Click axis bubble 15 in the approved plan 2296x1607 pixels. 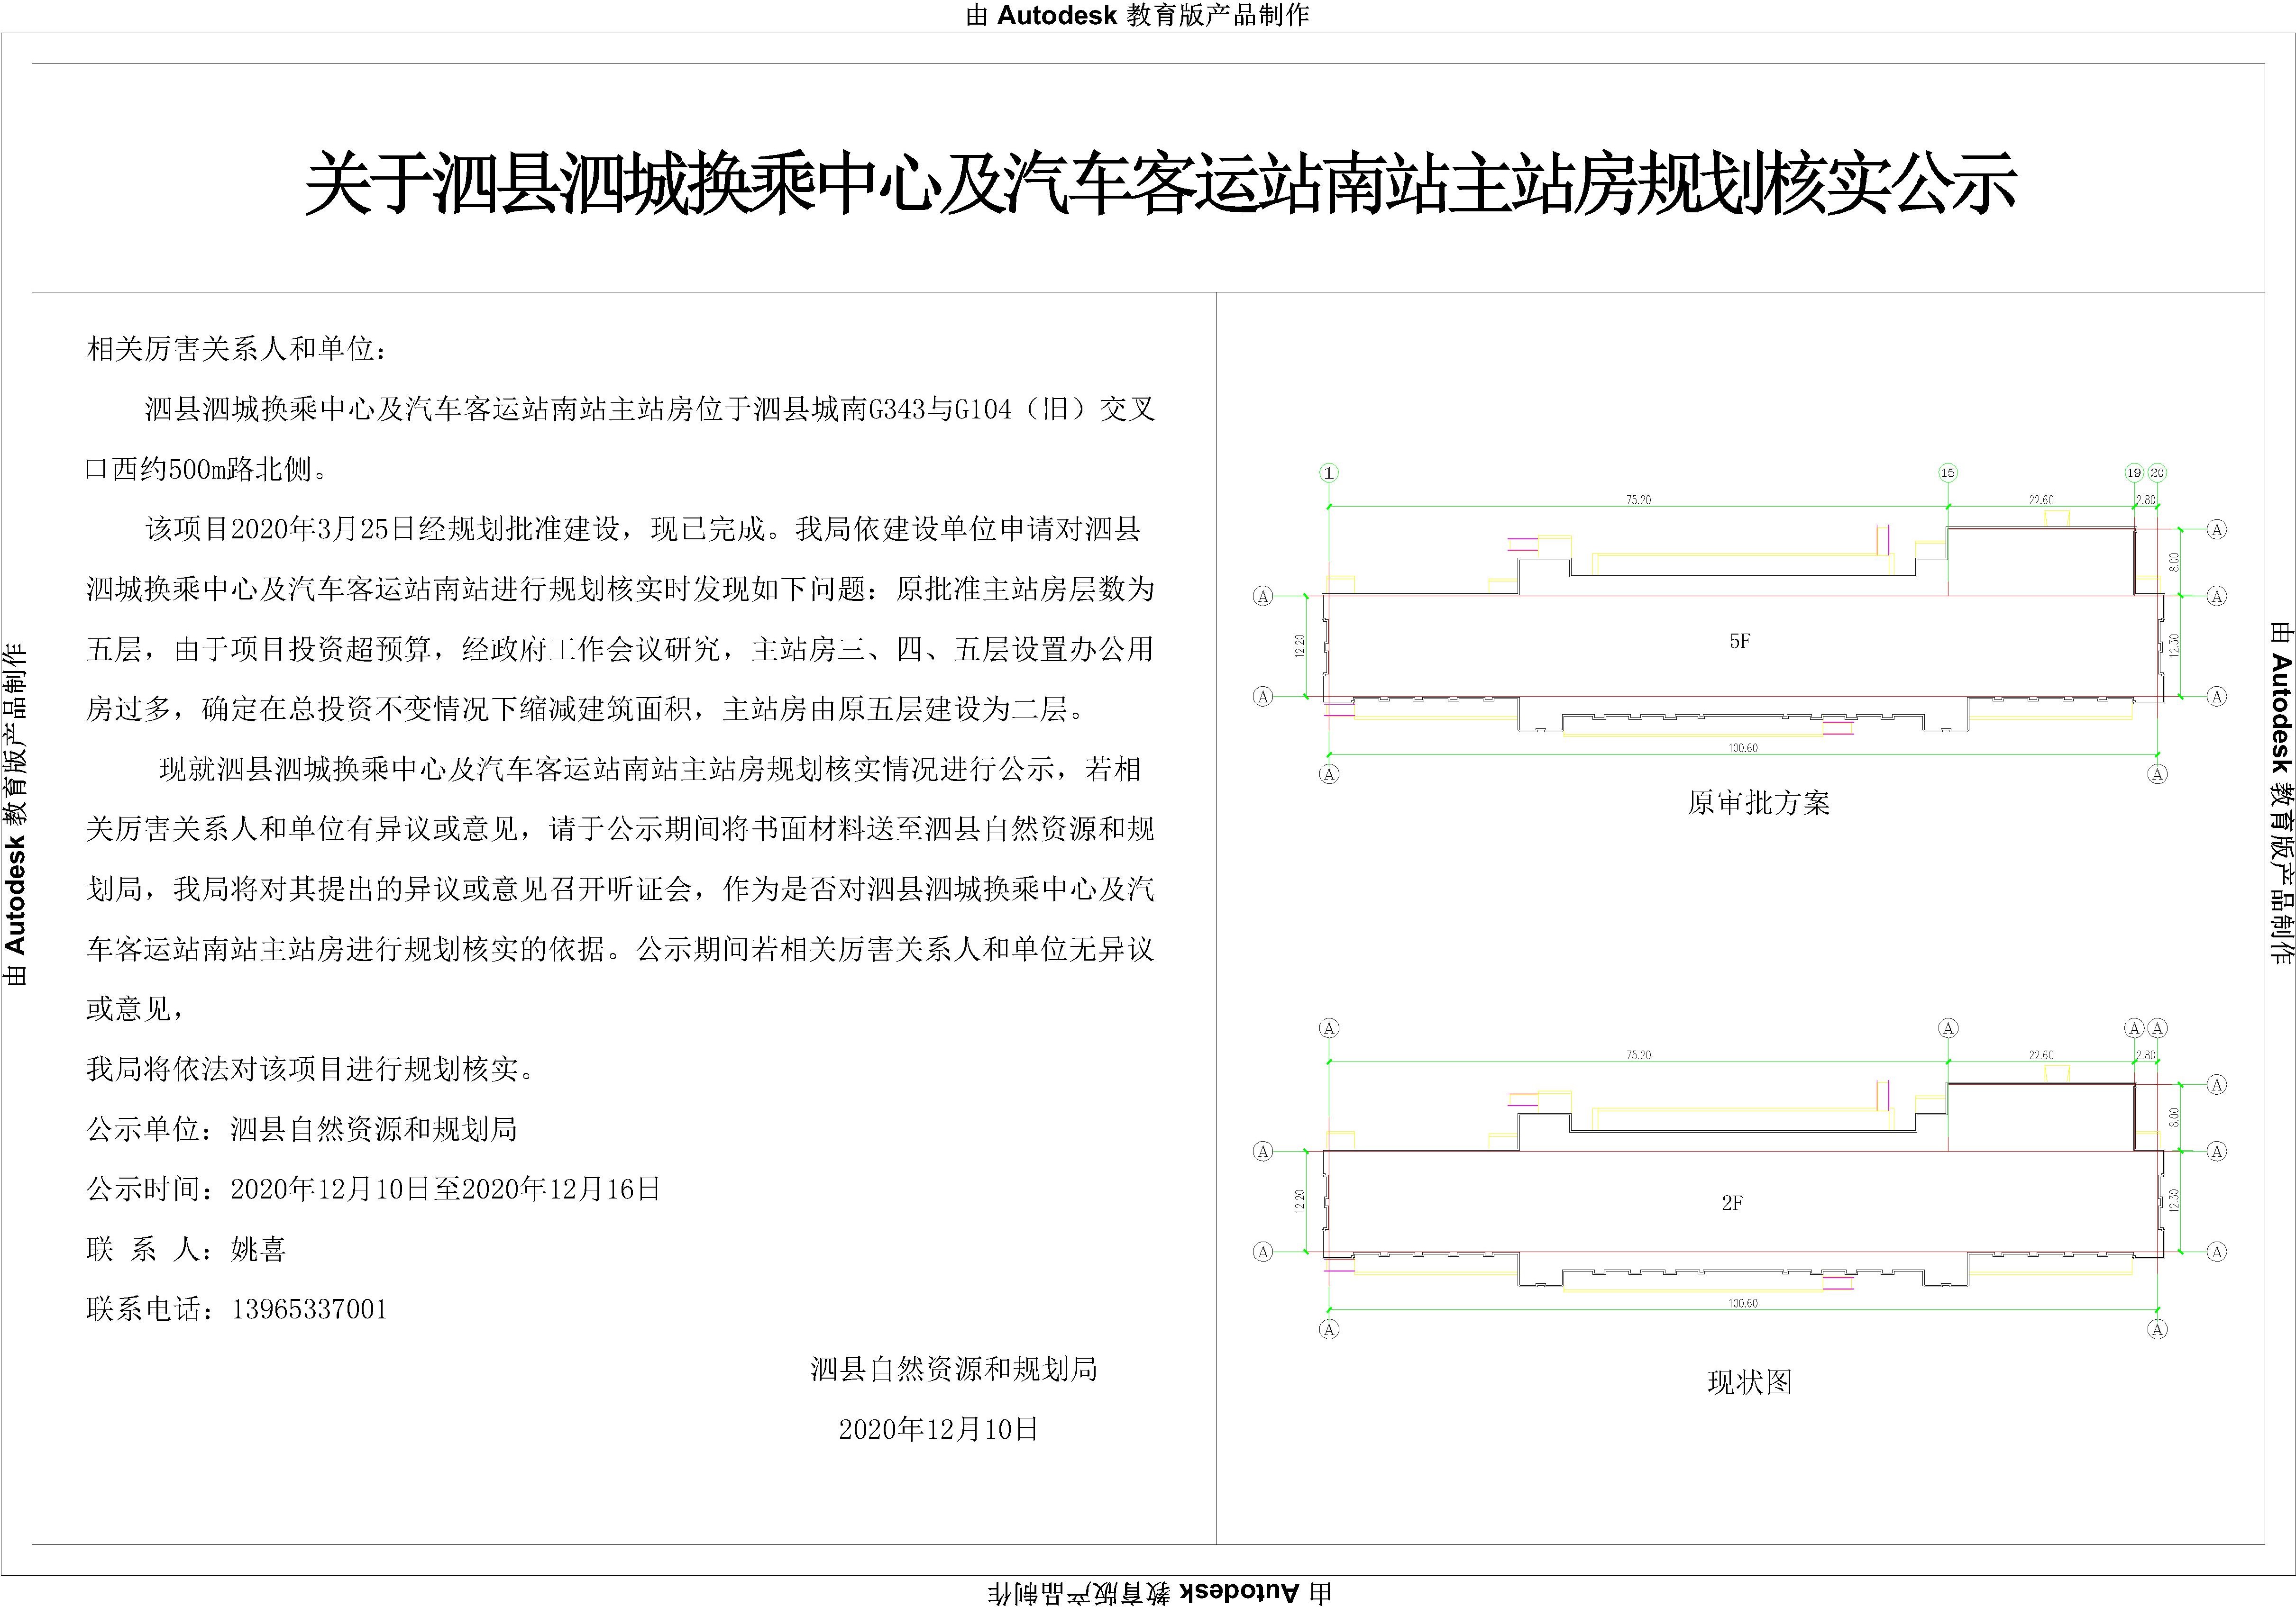coord(1948,472)
